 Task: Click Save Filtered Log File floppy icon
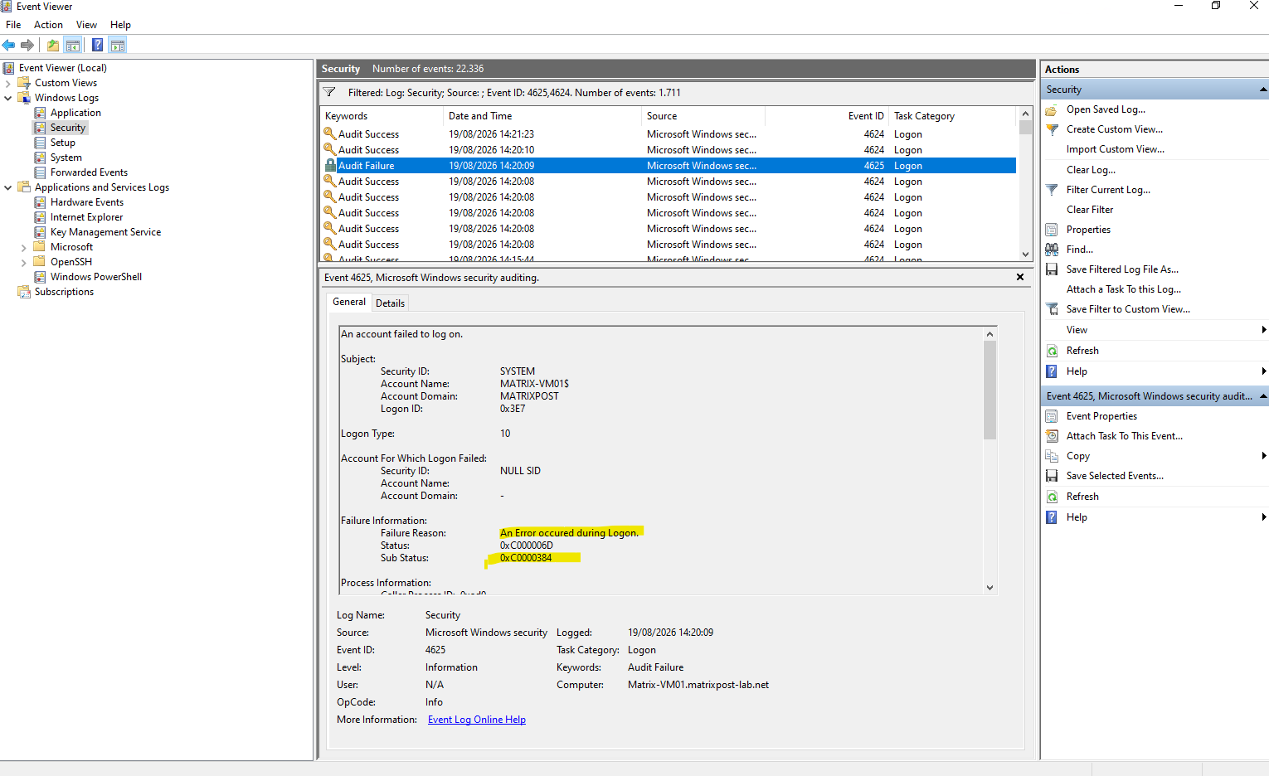pyautogui.click(x=1052, y=269)
